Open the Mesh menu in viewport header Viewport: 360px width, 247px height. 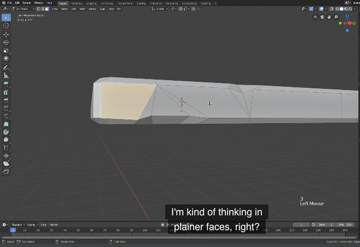click(x=82, y=9)
